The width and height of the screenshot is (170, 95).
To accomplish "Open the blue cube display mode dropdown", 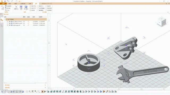I will click(26, 8).
